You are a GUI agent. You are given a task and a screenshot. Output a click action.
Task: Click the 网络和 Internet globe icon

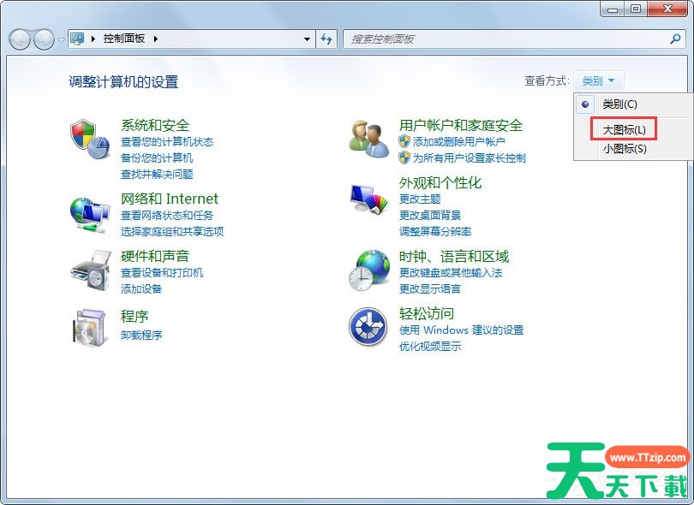coord(90,213)
